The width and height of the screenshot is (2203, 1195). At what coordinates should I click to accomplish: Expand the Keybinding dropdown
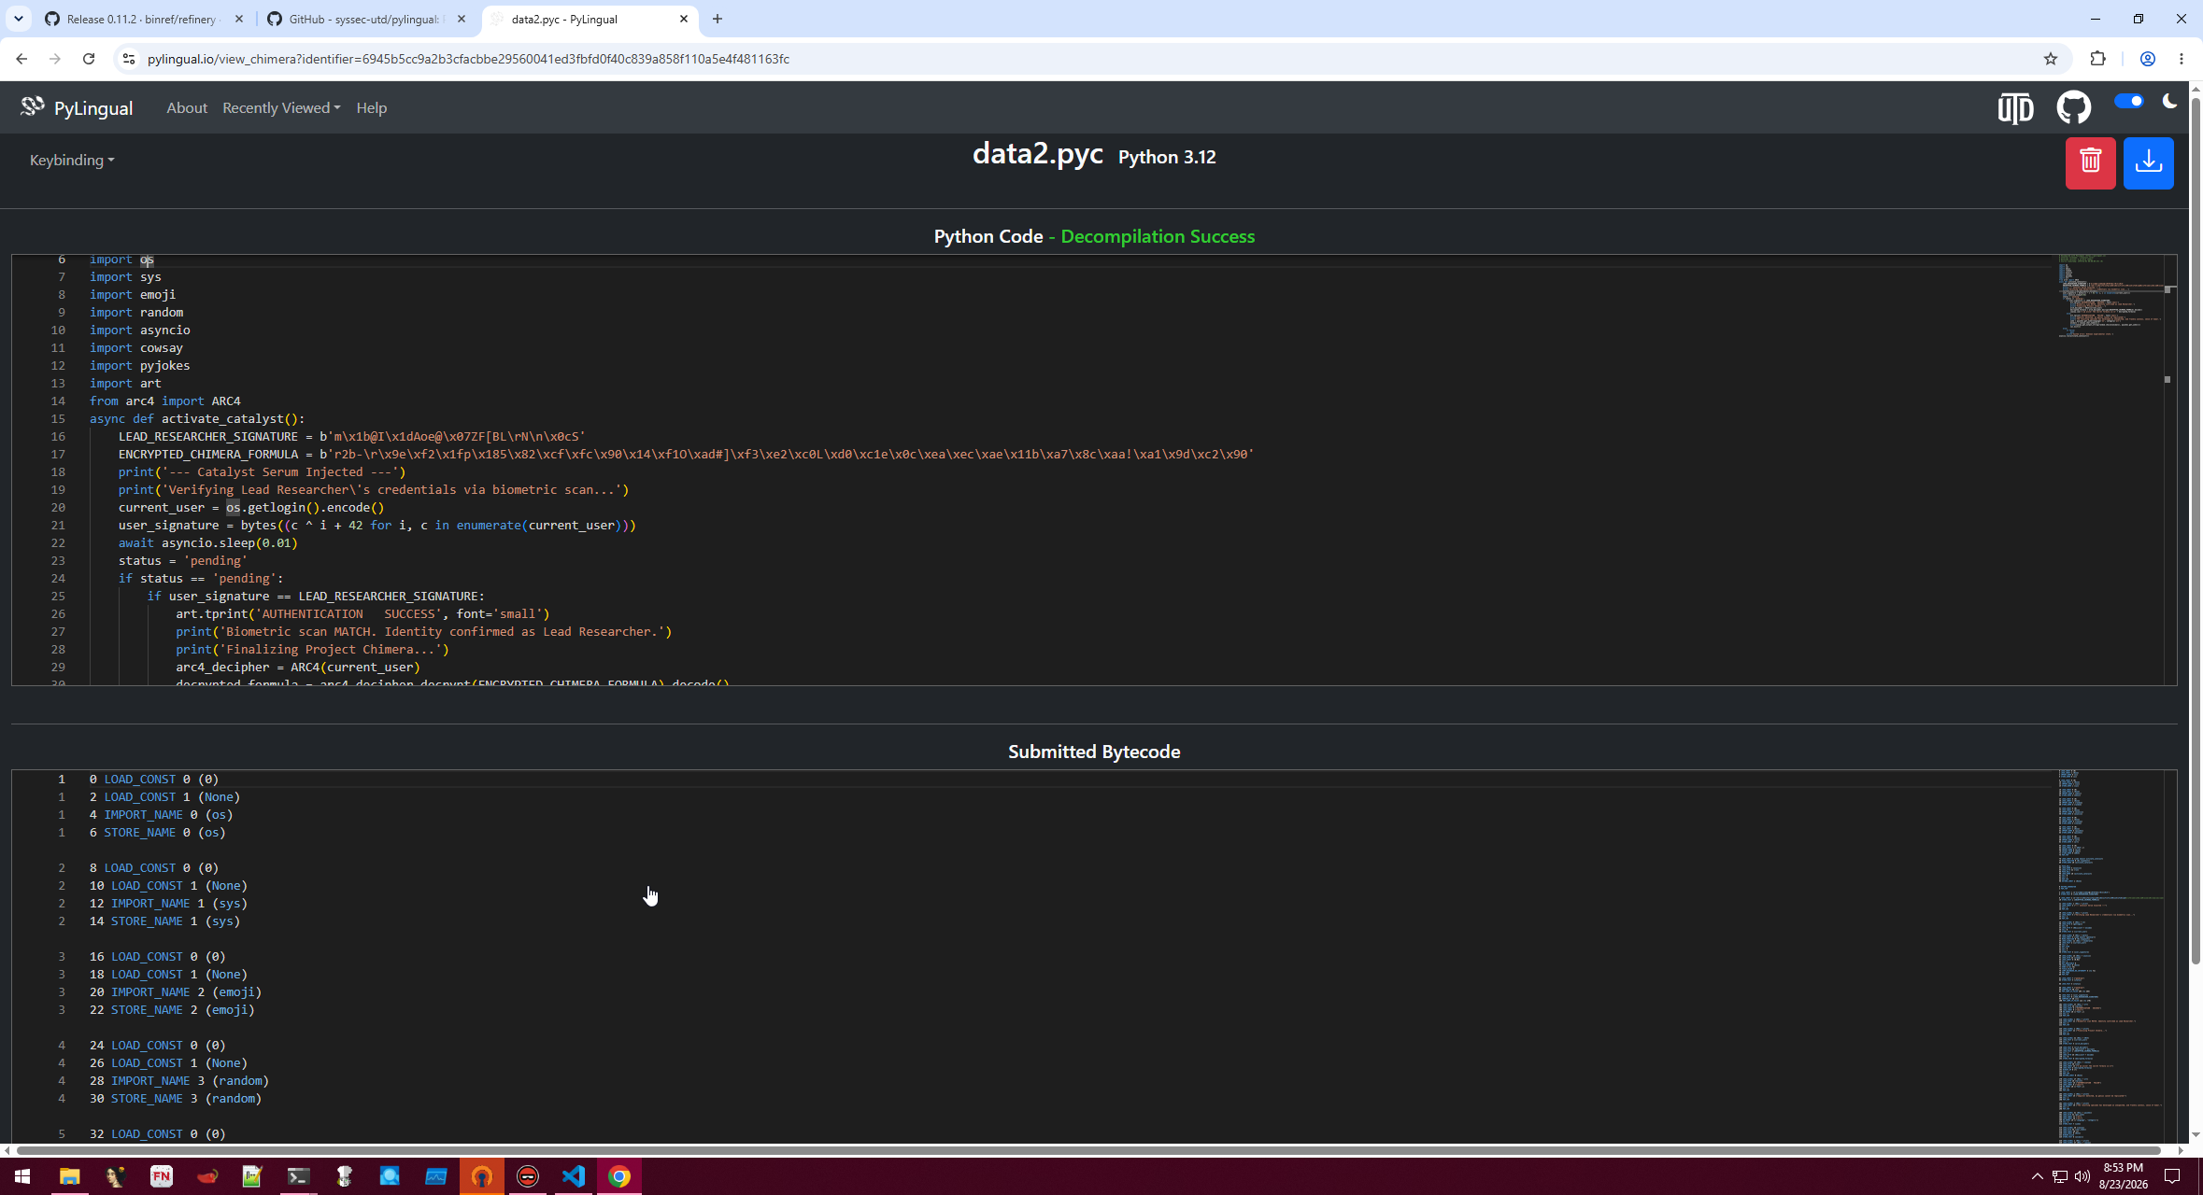point(72,160)
